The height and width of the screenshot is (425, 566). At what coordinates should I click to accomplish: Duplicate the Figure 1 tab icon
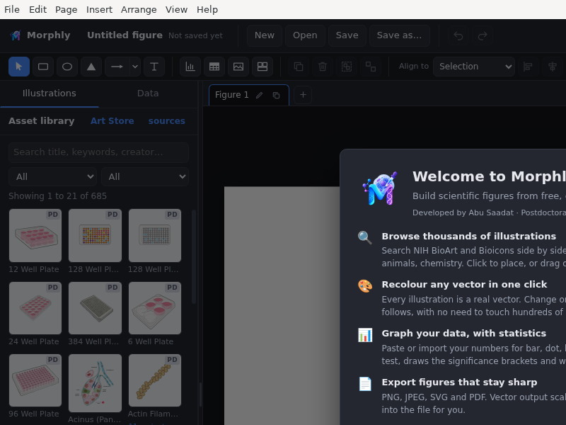[276, 95]
